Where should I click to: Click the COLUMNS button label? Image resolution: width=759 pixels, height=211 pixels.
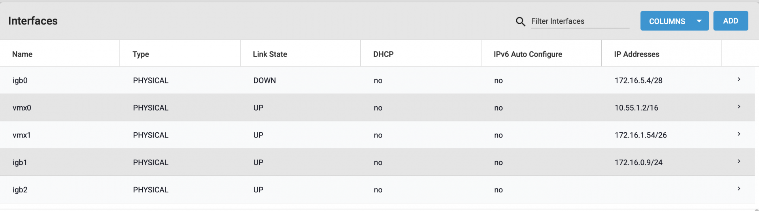pyautogui.click(x=667, y=21)
